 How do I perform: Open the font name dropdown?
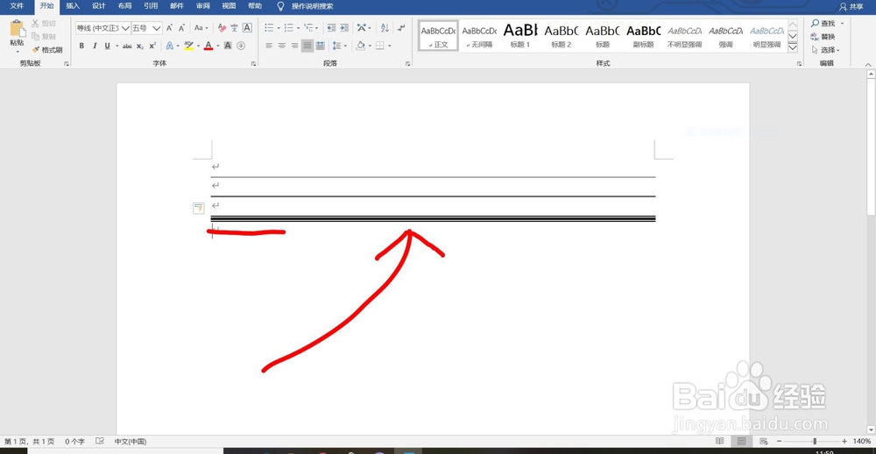pyautogui.click(x=125, y=28)
